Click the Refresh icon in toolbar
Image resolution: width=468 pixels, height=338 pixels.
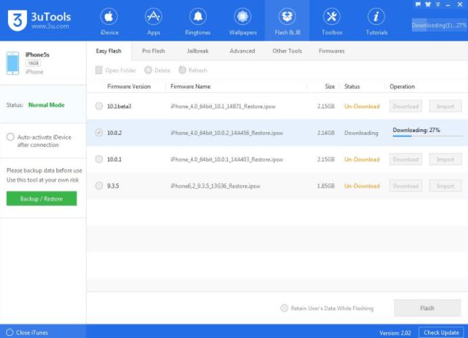click(183, 70)
